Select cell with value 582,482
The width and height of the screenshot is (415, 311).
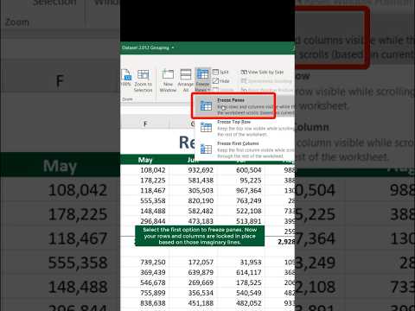point(195,211)
